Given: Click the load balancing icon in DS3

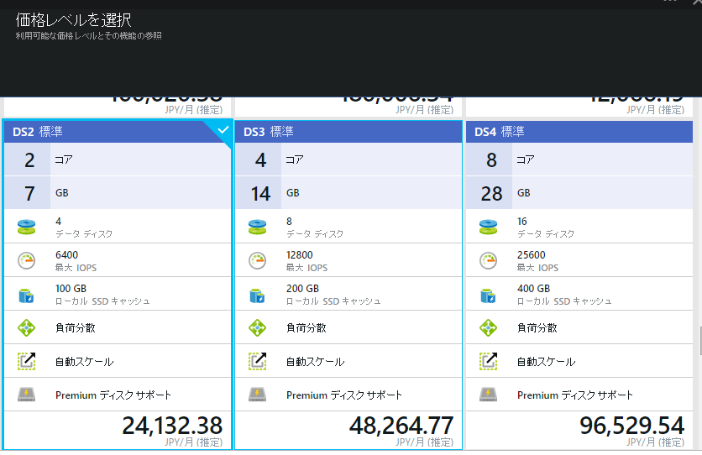Looking at the screenshot, I should [x=258, y=327].
